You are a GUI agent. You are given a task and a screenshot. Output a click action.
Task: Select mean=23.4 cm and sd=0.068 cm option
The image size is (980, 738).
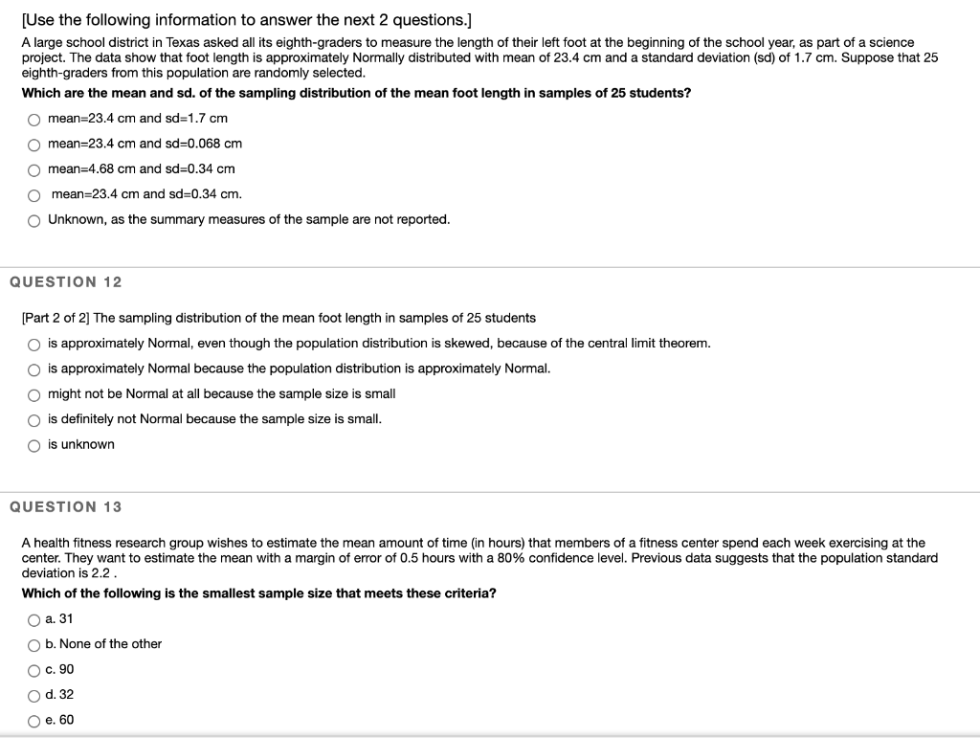(34, 144)
